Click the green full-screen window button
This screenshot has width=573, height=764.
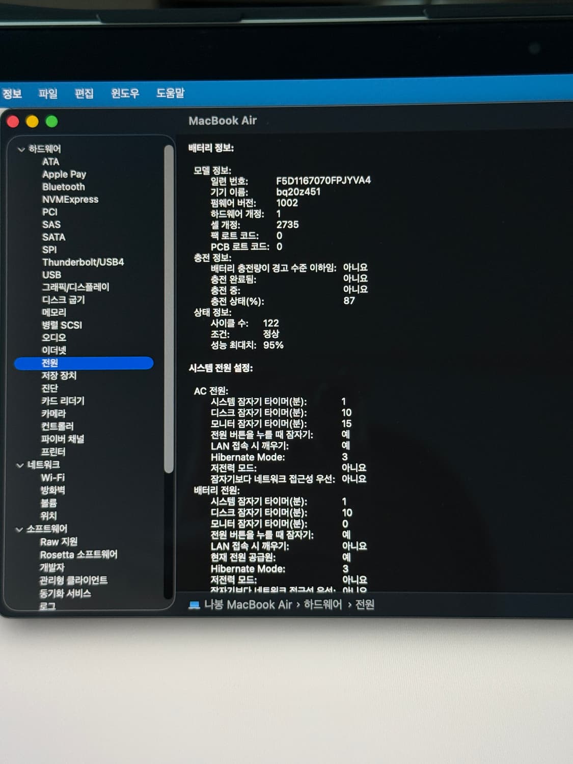coord(51,122)
